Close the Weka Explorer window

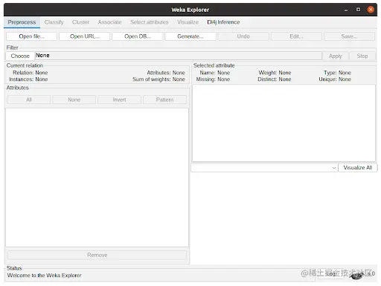371,10
